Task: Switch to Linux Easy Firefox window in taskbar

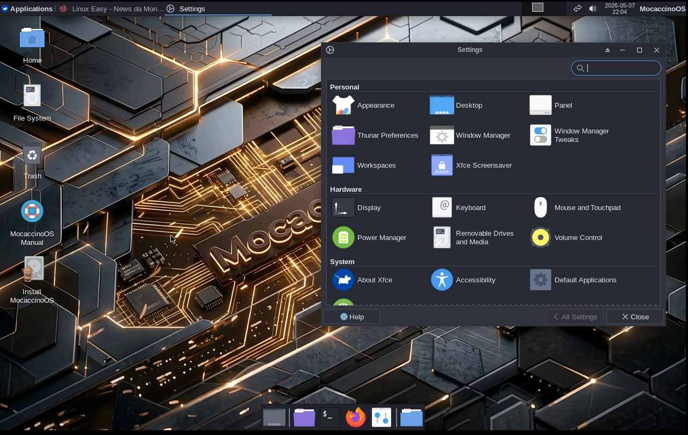Action: tap(111, 9)
